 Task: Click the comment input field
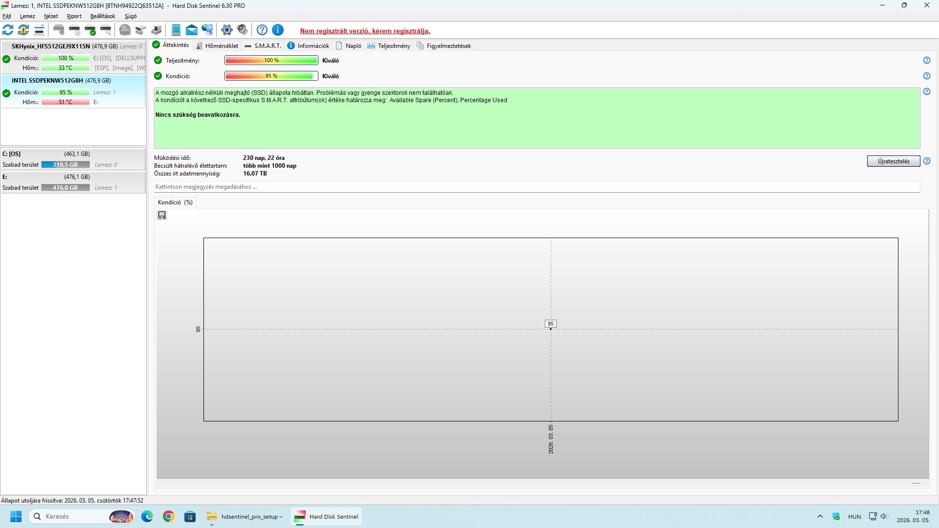[537, 187]
